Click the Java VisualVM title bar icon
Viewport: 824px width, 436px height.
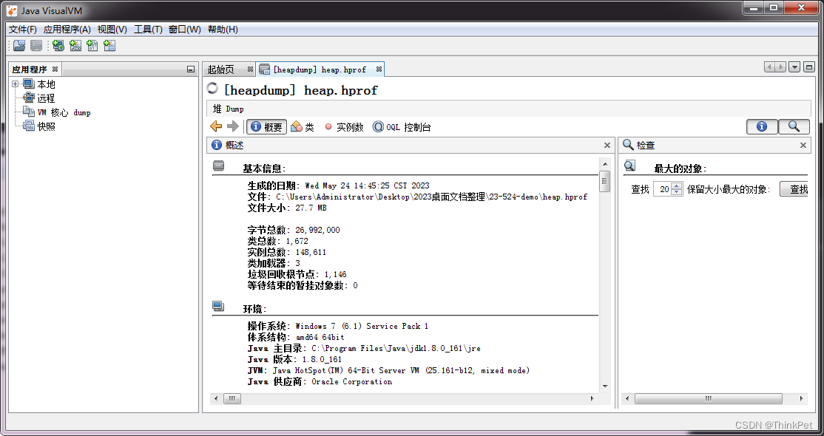12,10
